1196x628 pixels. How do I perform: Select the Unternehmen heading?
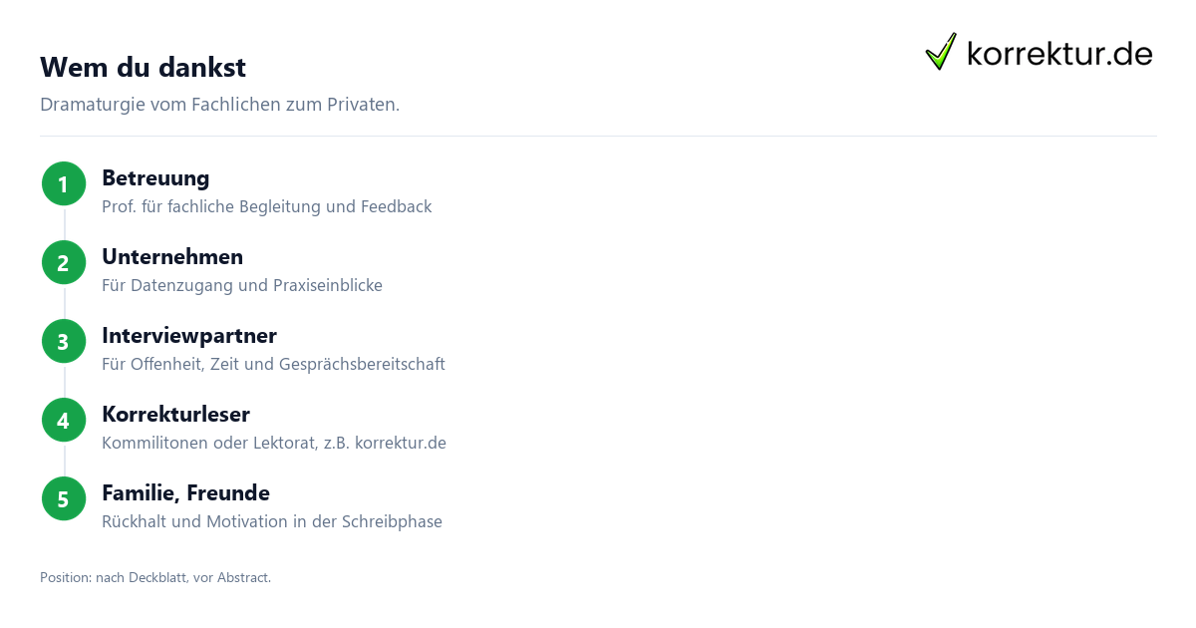(x=172, y=257)
